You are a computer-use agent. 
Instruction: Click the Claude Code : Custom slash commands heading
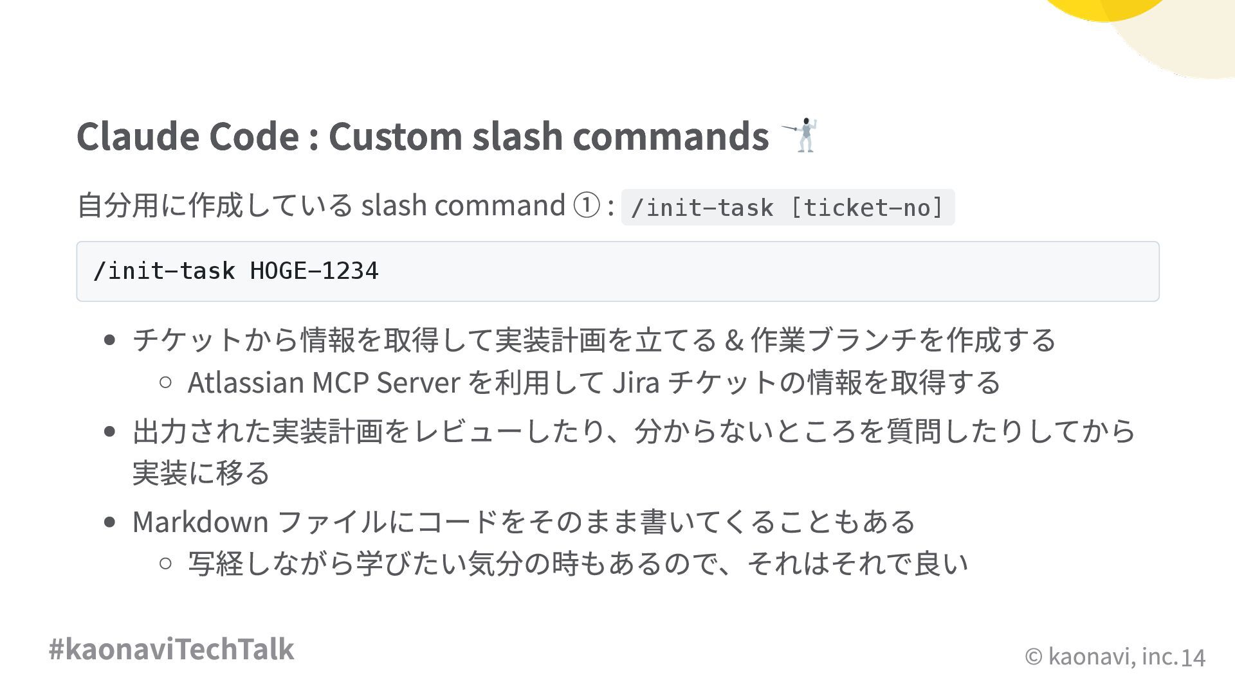tap(423, 136)
